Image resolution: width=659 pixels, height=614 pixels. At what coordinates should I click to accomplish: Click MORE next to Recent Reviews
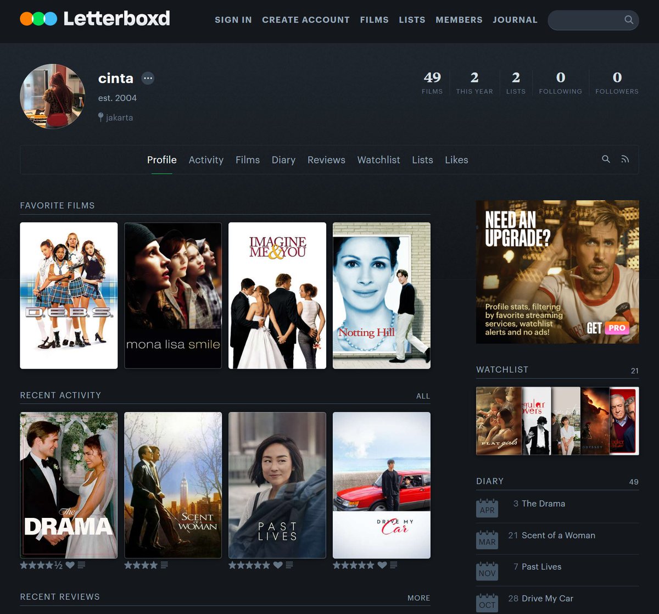(x=418, y=598)
